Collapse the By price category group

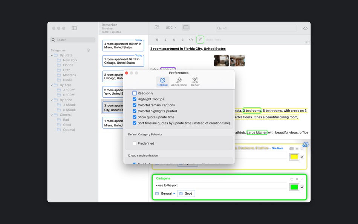52,100
